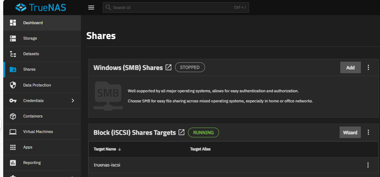Image resolution: width=380 pixels, height=177 pixels.
Task: Click the Virtual Machines laptop icon
Action: (x=13, y=132)
